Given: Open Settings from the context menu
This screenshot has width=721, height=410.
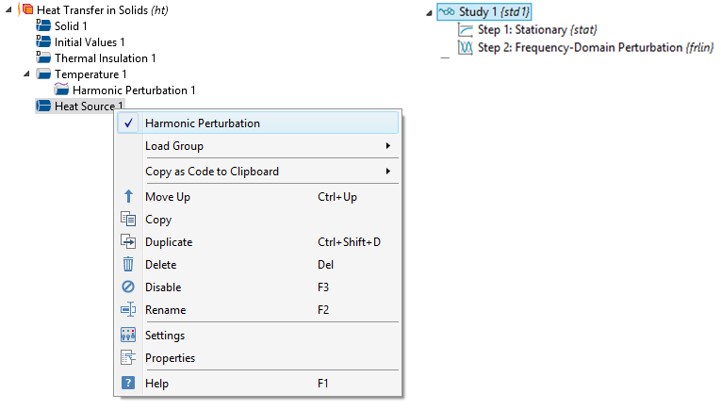Looking at the screenshot, I should coord(165,336).
